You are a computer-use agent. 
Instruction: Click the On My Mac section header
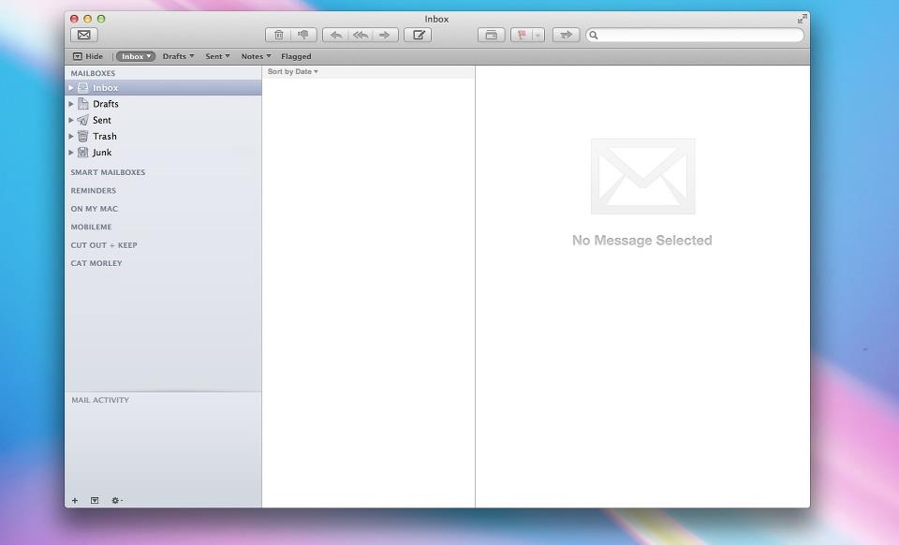coord(94,209)
